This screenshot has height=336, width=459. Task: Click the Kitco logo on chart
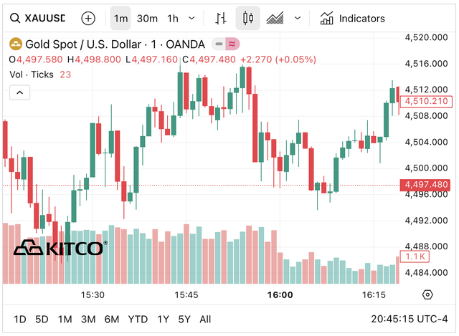(x=60, y=249)
